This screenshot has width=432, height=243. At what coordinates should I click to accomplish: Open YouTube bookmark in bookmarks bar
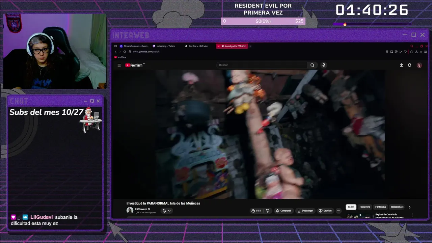click(120, 57)
